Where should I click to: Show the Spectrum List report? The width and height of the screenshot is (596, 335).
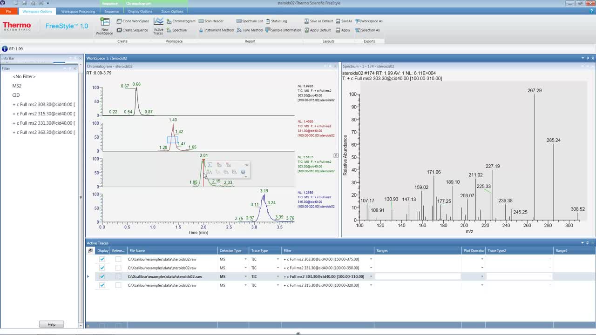250,21
